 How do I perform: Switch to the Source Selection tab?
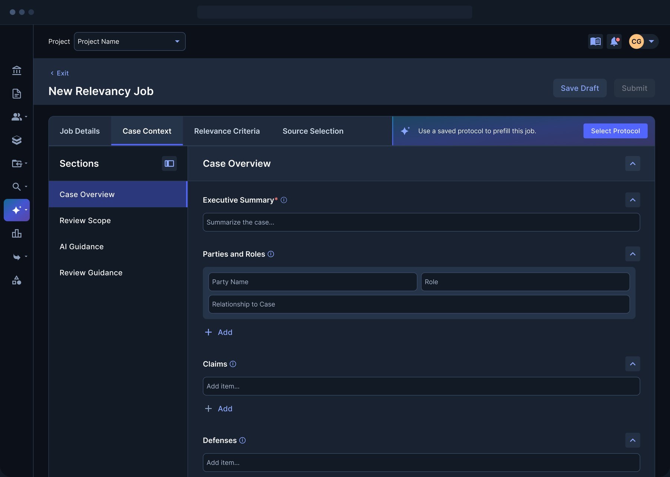point(313,131)
